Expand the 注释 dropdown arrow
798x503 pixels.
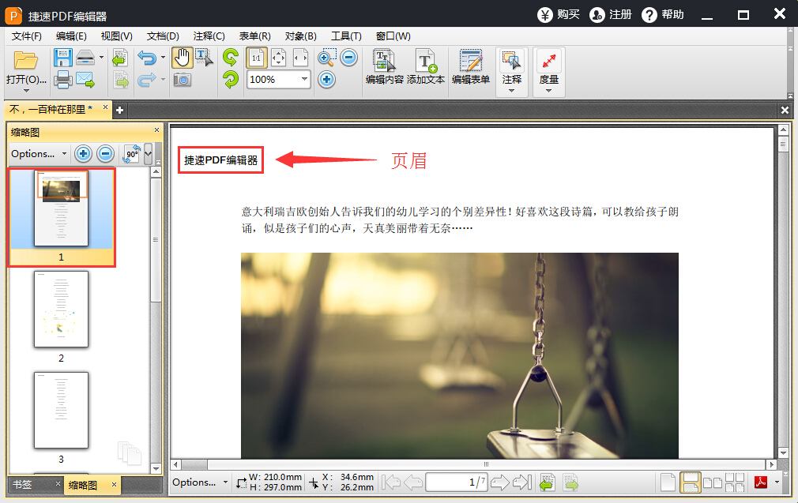click(x=511, y=91)
